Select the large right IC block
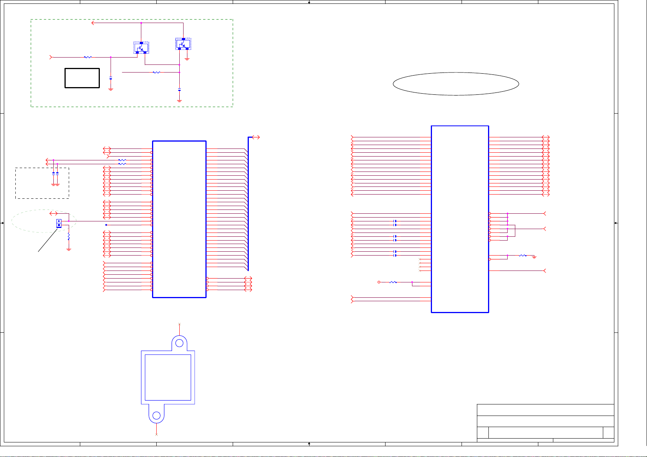This screenshot has height=457, width=647. point(460,219)
